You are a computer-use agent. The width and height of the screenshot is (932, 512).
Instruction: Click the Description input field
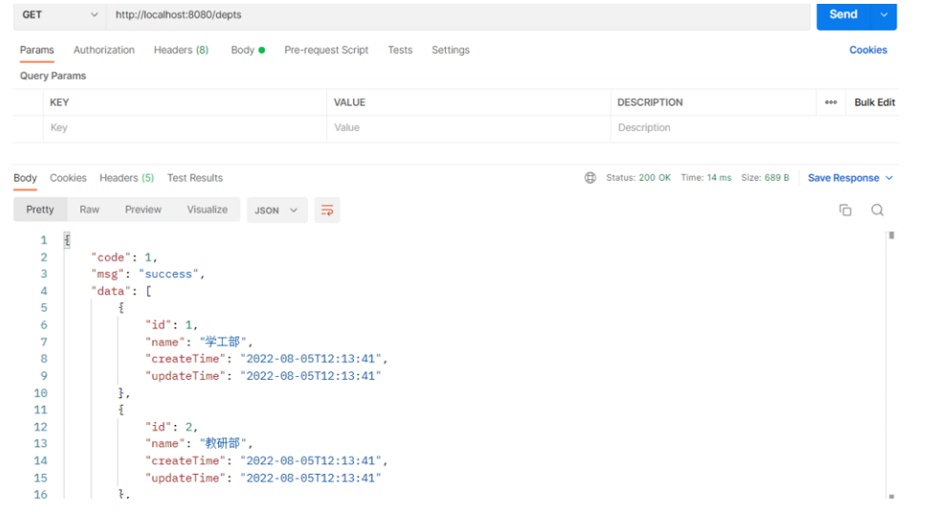coord(755,128)
